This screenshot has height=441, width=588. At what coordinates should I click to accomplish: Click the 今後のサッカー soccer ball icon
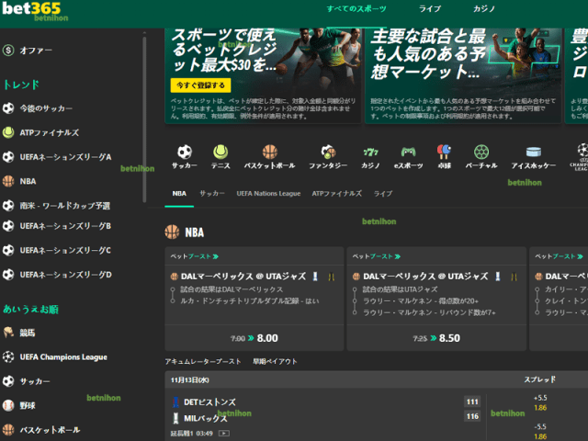coord(8,108)
